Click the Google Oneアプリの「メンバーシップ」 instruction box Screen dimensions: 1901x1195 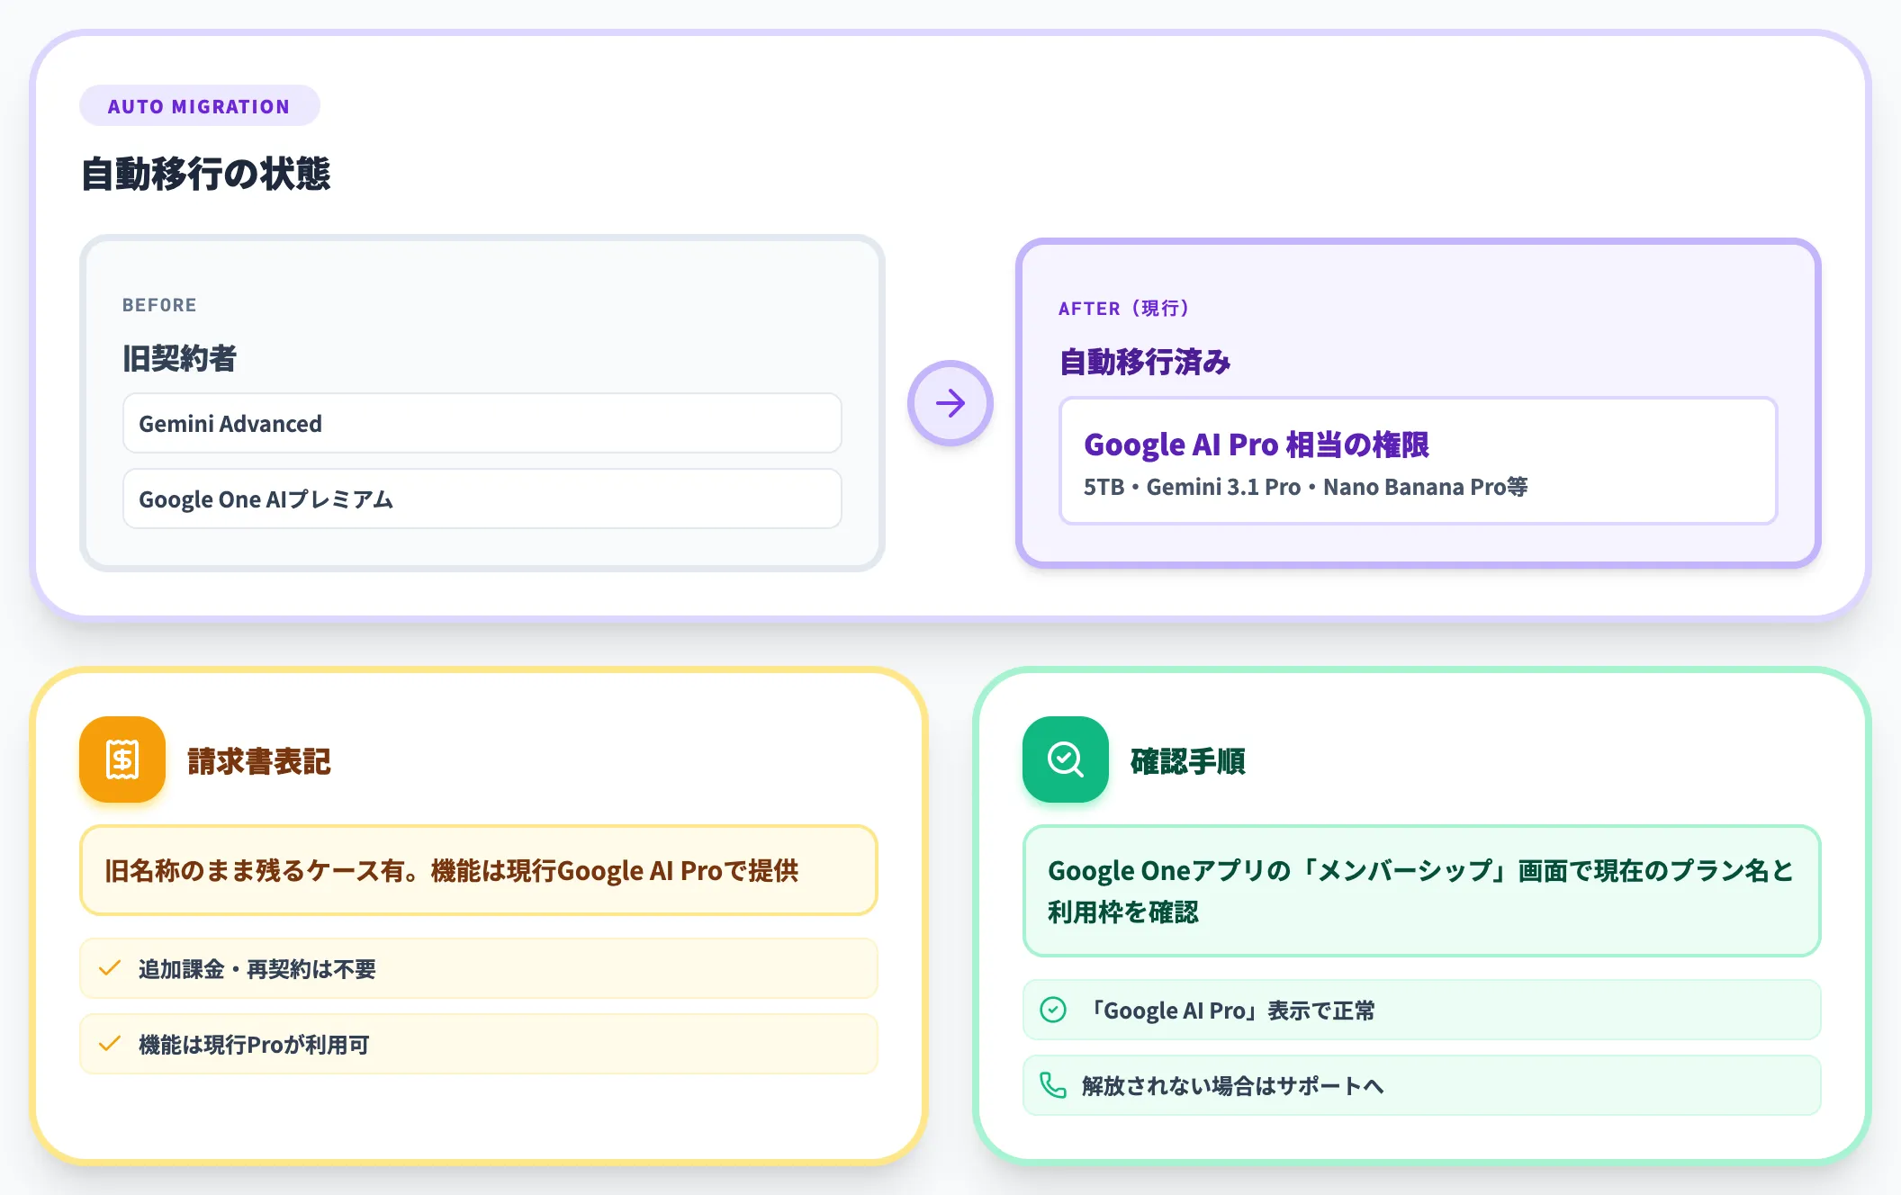[1422, 891]
